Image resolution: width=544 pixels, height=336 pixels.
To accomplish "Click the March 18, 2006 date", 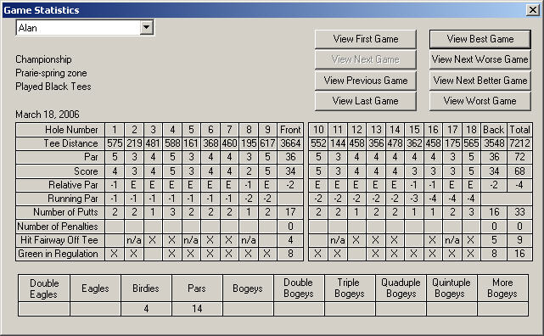I will tap(48, 114).
